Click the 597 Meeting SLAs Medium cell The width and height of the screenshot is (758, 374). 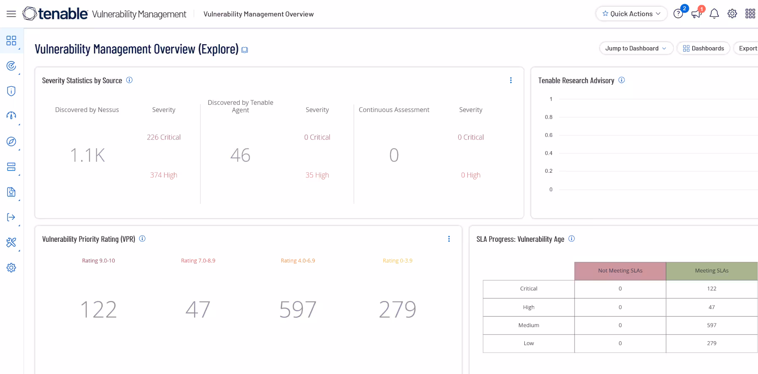pos(712,326)
